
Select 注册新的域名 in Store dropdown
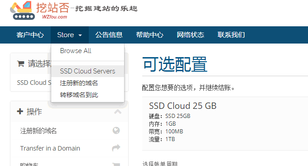(x=79, y=83)
